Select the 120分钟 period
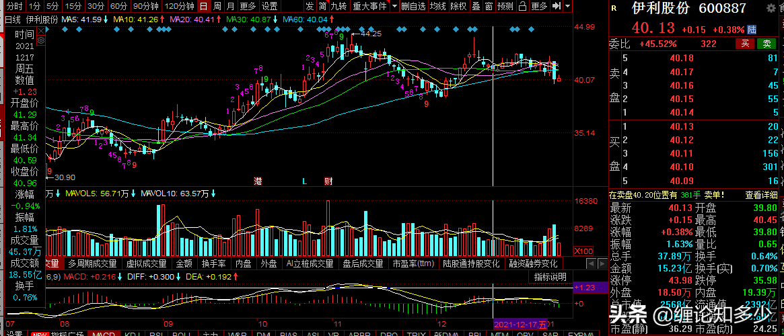This screenshot has width=784, height=336. 180,7
